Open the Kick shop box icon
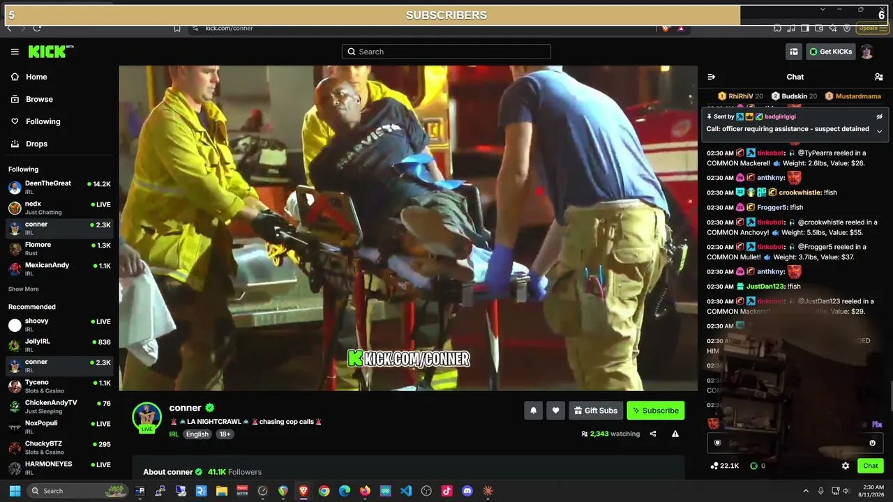893x502 pixels. pos(794,52)
